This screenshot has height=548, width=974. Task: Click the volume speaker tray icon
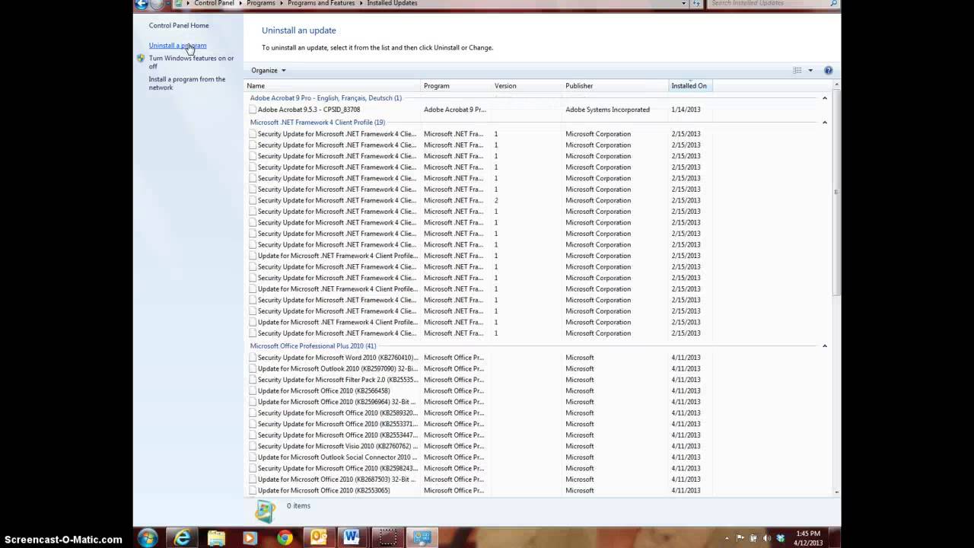[767, 538]
